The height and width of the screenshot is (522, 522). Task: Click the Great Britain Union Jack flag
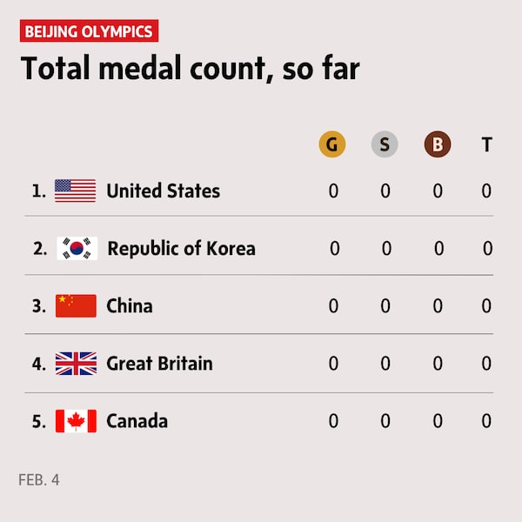coord(76,363)
